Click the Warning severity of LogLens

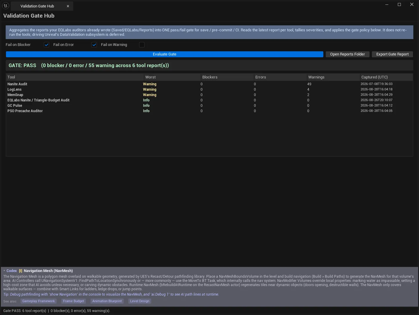pos(150,89)
